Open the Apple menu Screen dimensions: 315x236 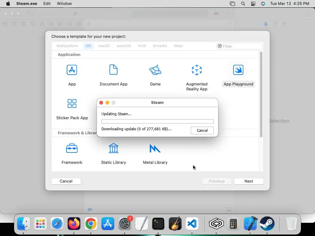[x=8, y=4]
